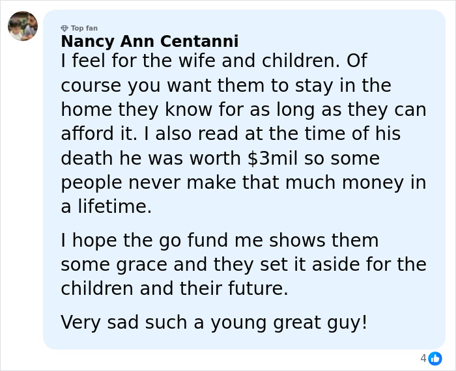Click the phrase "children and their future."

[x=174, y=289]
